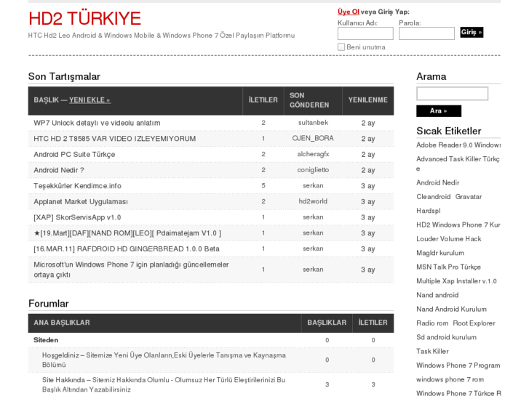Image resolution: width=529 pixels, height=396 pixels.
Task: Open the windows phone 7 rom tag
Action: (x=450, y=379)
